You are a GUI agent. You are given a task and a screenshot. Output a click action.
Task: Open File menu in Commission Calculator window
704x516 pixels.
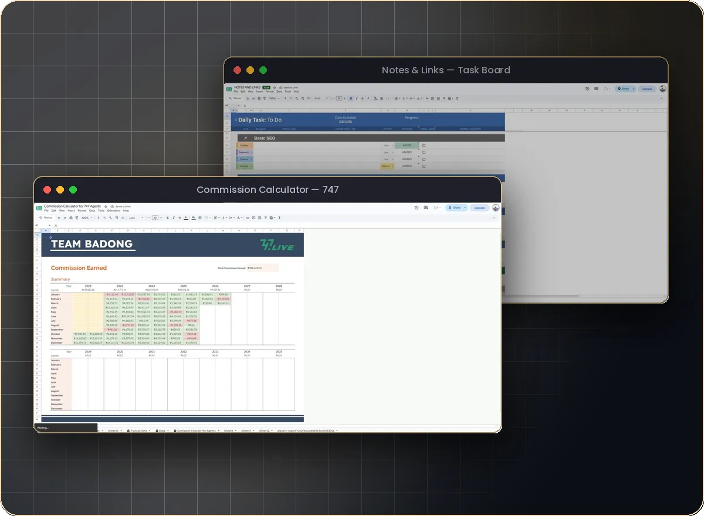click(x=46, y=211)
